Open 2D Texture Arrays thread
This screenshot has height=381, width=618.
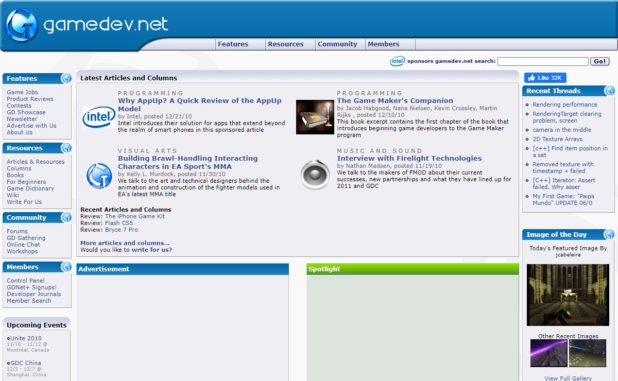(558, 139)
